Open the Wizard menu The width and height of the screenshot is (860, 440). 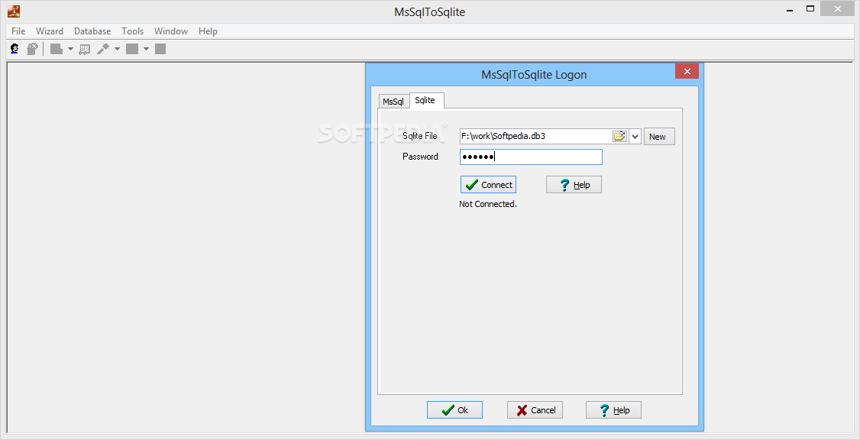(x=50, y=31)
